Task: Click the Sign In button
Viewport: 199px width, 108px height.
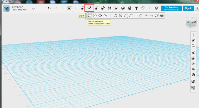Action: 188,8
